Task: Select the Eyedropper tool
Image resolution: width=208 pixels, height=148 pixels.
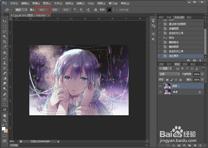Action: (5, 47)
